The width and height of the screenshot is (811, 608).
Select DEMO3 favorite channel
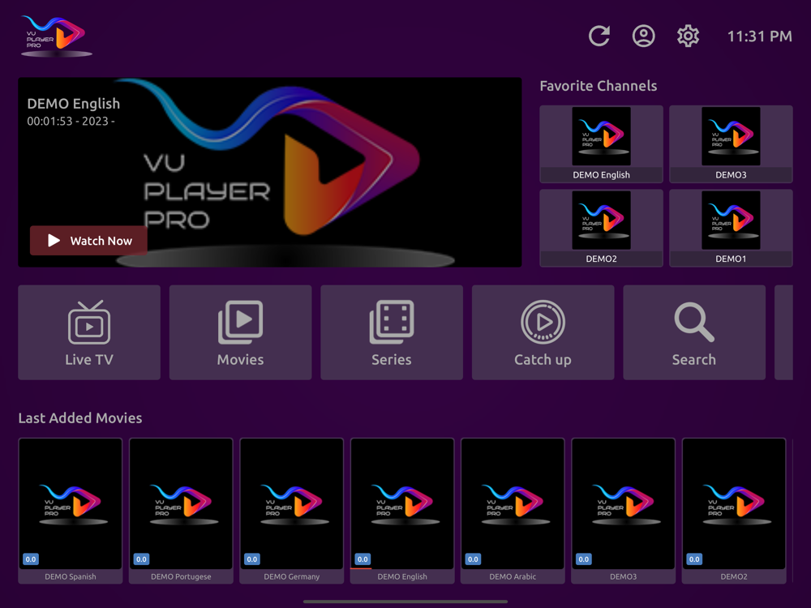(x=731, y=144)
